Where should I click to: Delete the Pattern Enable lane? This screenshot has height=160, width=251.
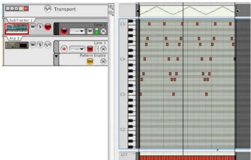coord(103,61)
